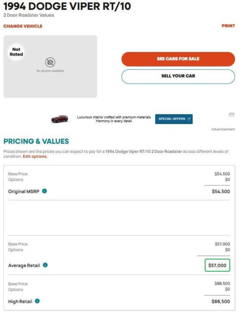Open the Change Vehicle link
Image resolution: width=243 pixels, height=316 pixels.
coord(23,26)
